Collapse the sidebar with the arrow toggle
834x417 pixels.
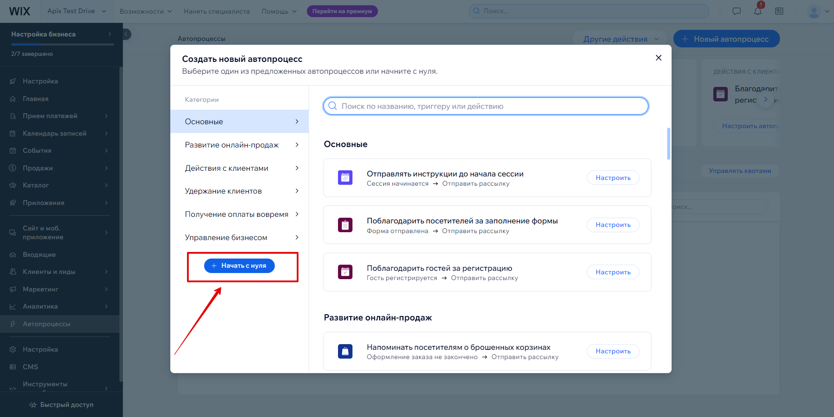pos(126,34)
